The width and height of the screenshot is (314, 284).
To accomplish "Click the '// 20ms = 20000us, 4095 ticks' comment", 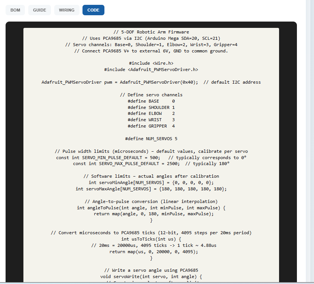I will tap(153, 245).
